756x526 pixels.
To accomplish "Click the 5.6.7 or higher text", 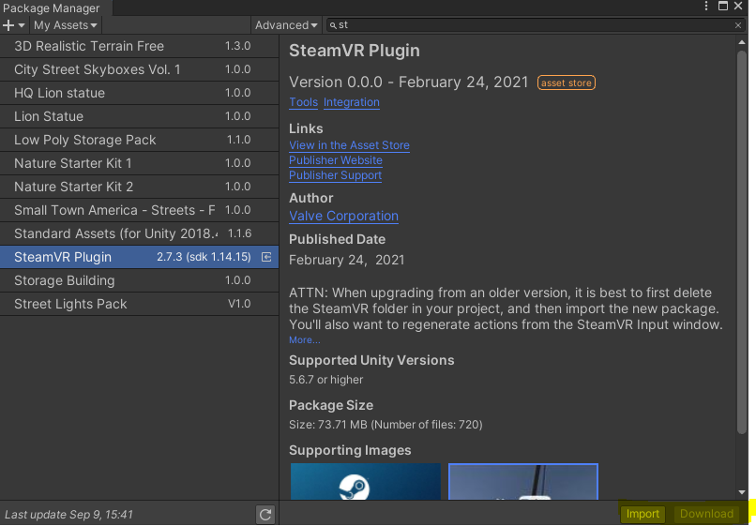I will click(325, 380).
